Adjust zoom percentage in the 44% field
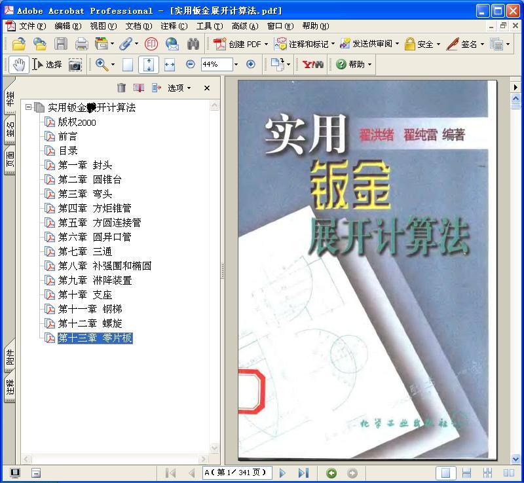This screenshot has height=483, width=524. coord(216,65)
